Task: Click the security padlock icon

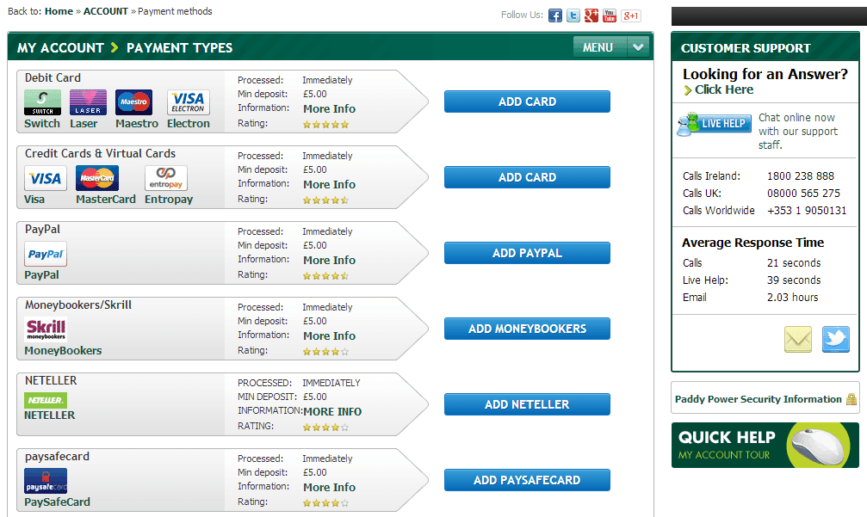Action: 852,399
